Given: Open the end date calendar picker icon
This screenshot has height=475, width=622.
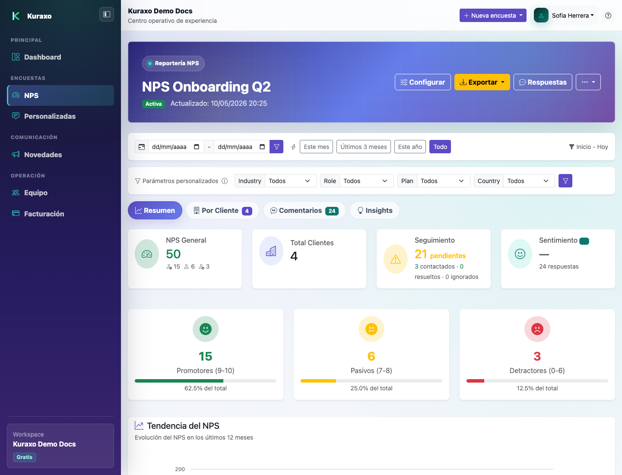Looking at the screenshot, I should (262, 147).
